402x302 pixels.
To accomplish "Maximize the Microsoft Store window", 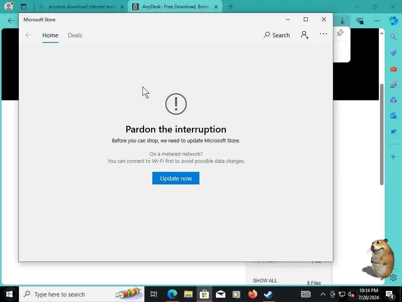I will tap(305, 20).
